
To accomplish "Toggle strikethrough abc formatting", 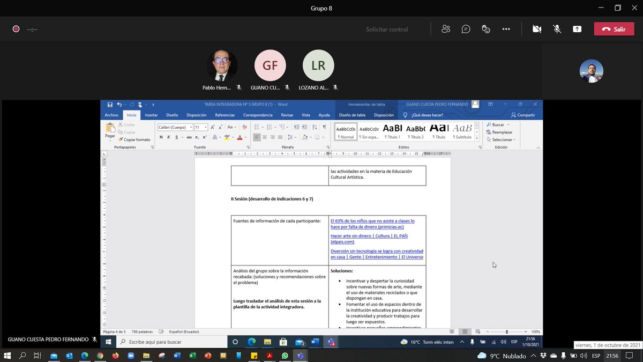I will point(189,137).
